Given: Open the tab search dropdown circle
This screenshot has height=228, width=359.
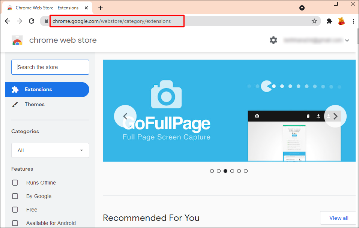Looking at the screenshot, I should point(302,8).
